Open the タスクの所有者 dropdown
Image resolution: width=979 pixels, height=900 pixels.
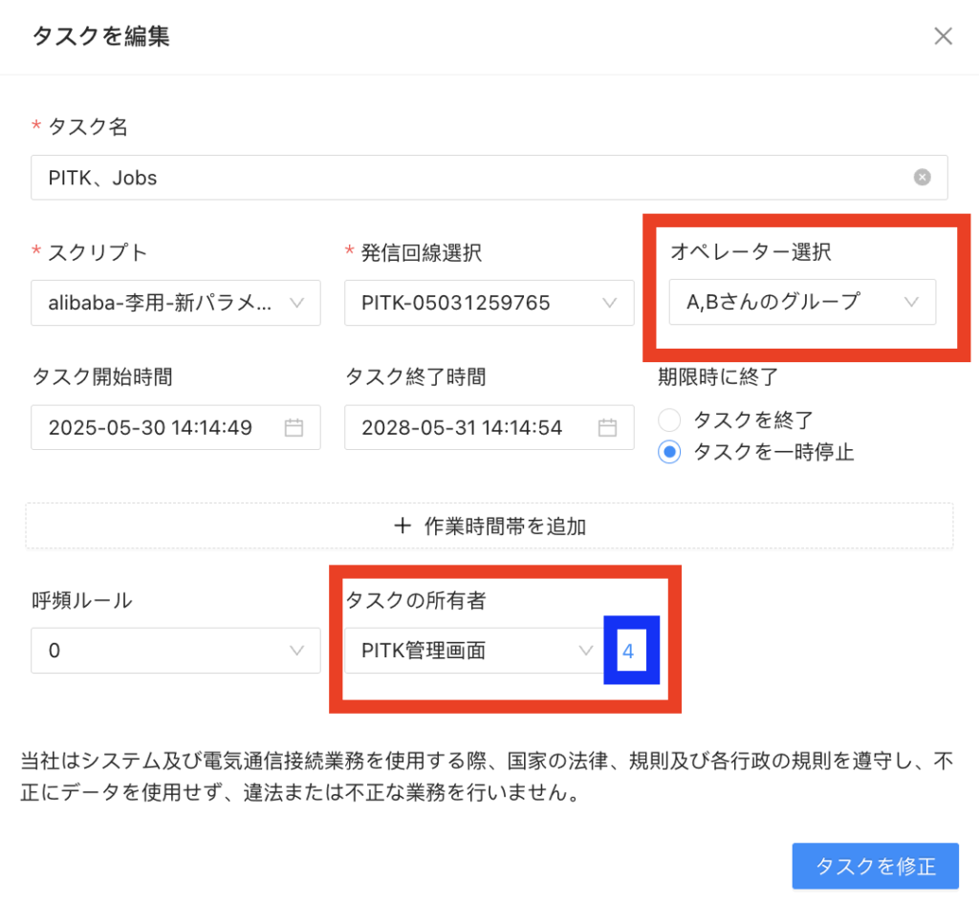474,651
